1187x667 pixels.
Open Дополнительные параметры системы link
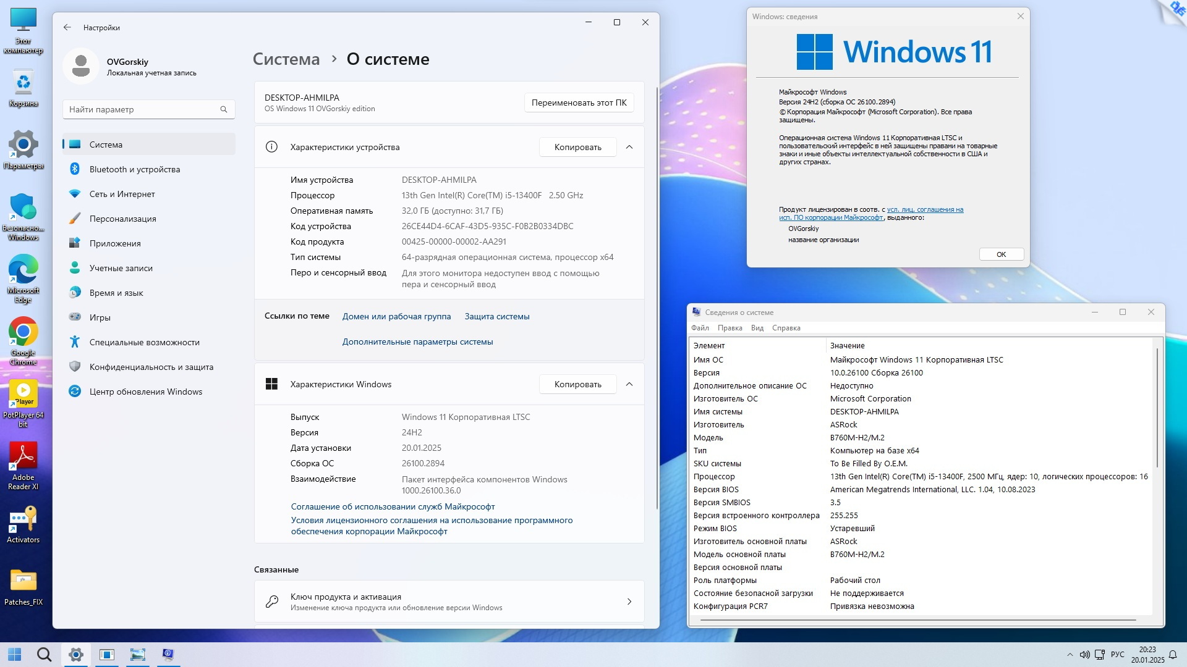click(417, 342)
